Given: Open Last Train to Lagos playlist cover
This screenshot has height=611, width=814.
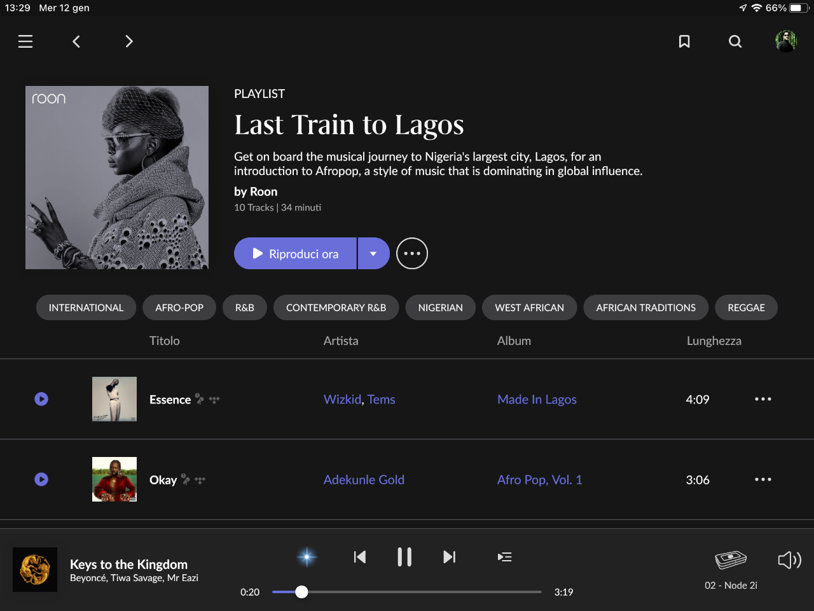Looking at the screenshot, I should (117, 178).
